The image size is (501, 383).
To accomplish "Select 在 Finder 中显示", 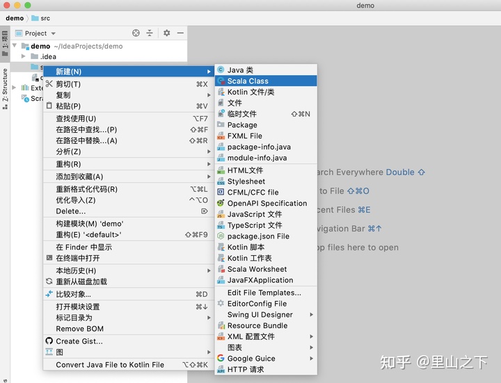I will pos(128,247).
